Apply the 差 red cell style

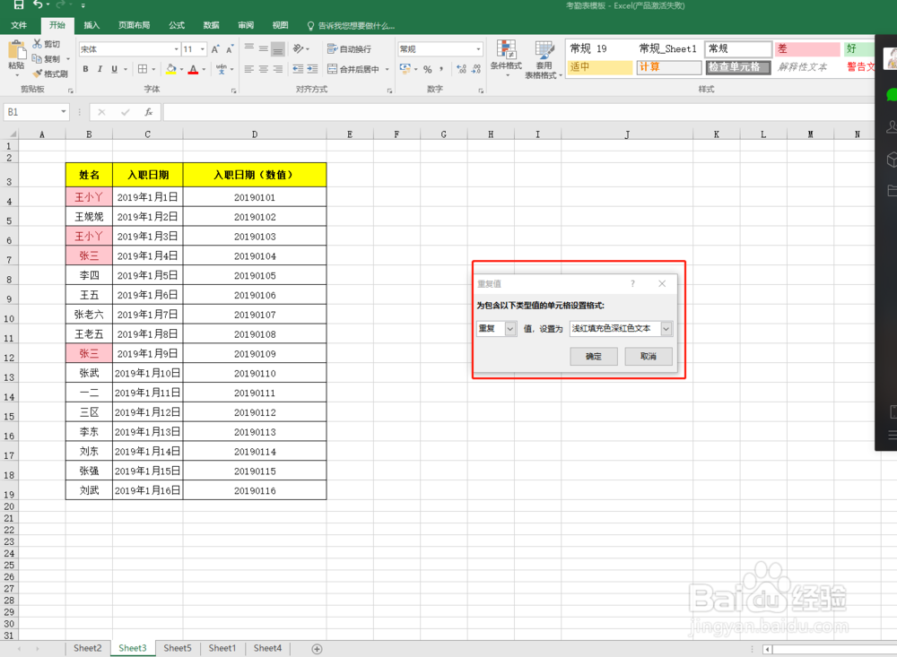click(806, 49)
